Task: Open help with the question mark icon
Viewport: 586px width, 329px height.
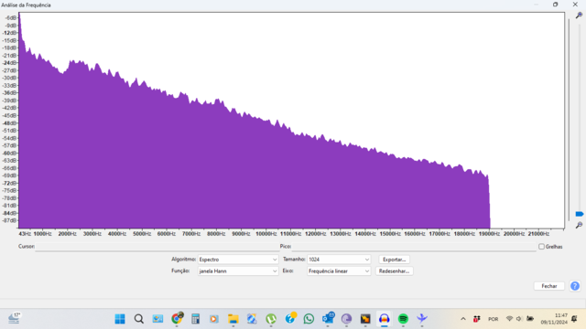Action: click(575, 286)
